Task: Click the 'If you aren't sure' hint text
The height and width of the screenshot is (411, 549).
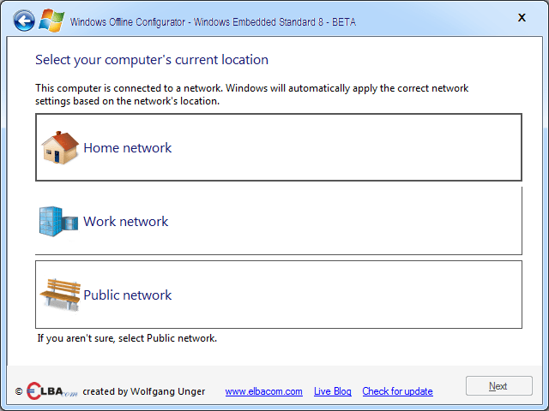Action: [127, 338]
